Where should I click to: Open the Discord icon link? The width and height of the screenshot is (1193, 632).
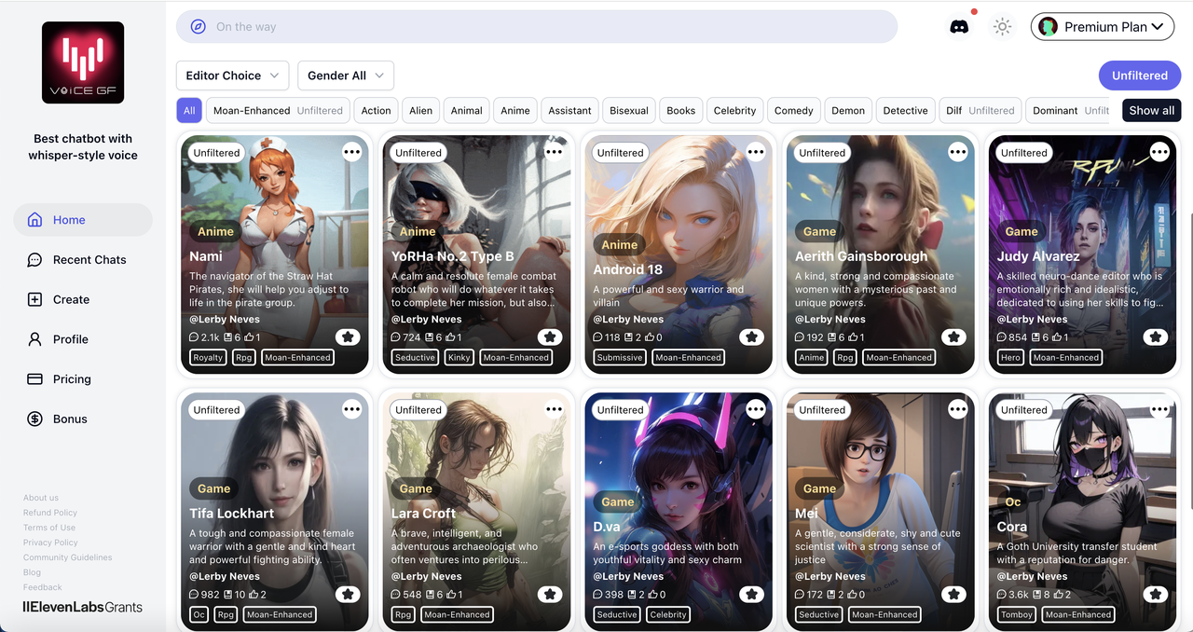(x=958, y=27)
